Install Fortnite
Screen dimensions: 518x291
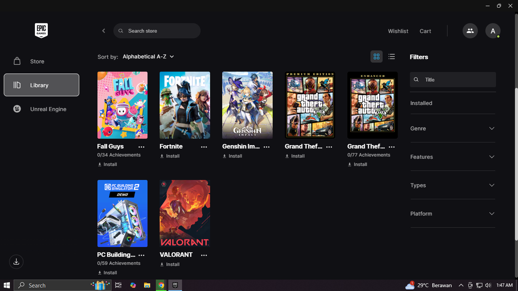[170, 156]
